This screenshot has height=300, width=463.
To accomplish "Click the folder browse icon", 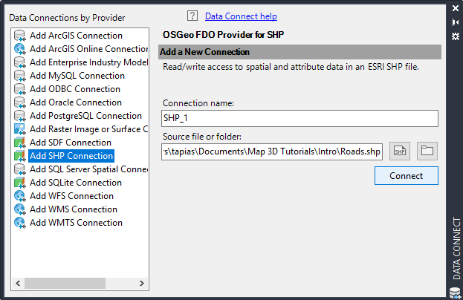I will (427, 151).
